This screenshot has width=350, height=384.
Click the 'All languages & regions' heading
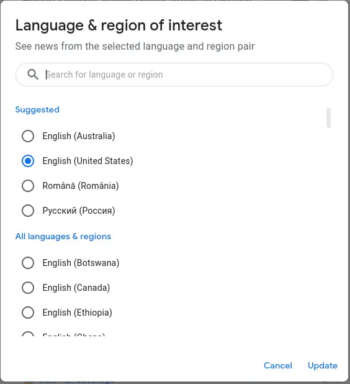pos(63,237)
